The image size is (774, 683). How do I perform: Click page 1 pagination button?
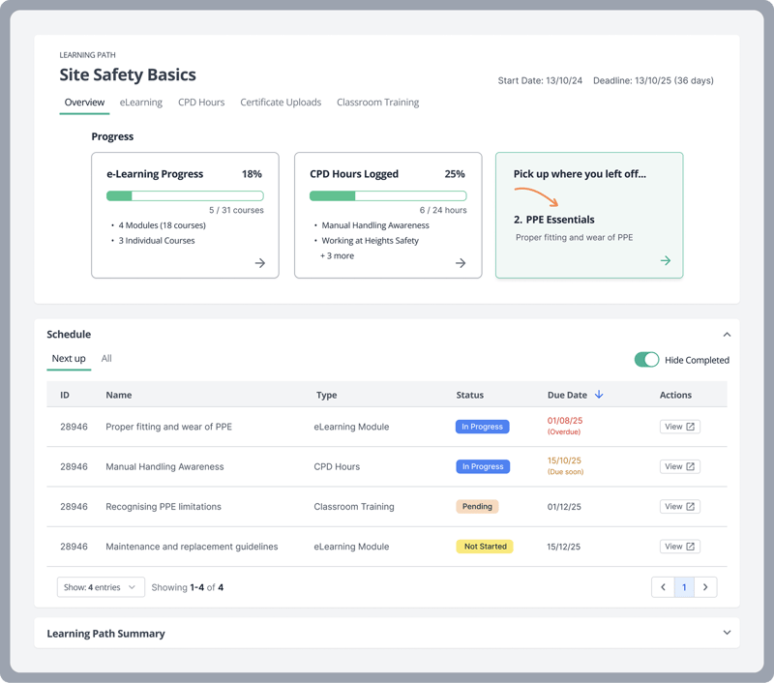tap(684, 587)
